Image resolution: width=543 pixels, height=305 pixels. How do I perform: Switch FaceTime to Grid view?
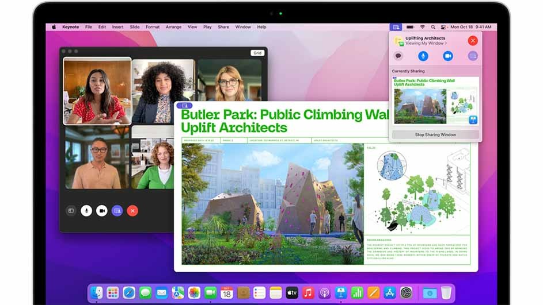click(x=257, y=53)
